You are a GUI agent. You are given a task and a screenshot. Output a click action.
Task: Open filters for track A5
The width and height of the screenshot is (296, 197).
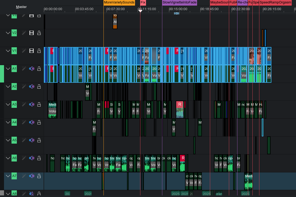click(24, 140)
